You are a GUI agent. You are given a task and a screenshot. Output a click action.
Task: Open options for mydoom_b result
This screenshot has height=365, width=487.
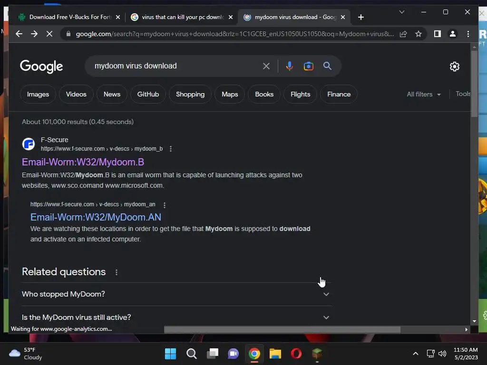(x=171, y=149)
